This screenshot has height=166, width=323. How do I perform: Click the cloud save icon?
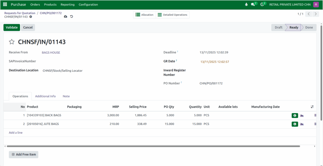(x=66, y=16)
